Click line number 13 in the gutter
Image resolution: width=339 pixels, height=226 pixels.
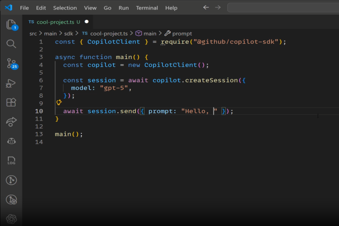click(x=40, y=134)
